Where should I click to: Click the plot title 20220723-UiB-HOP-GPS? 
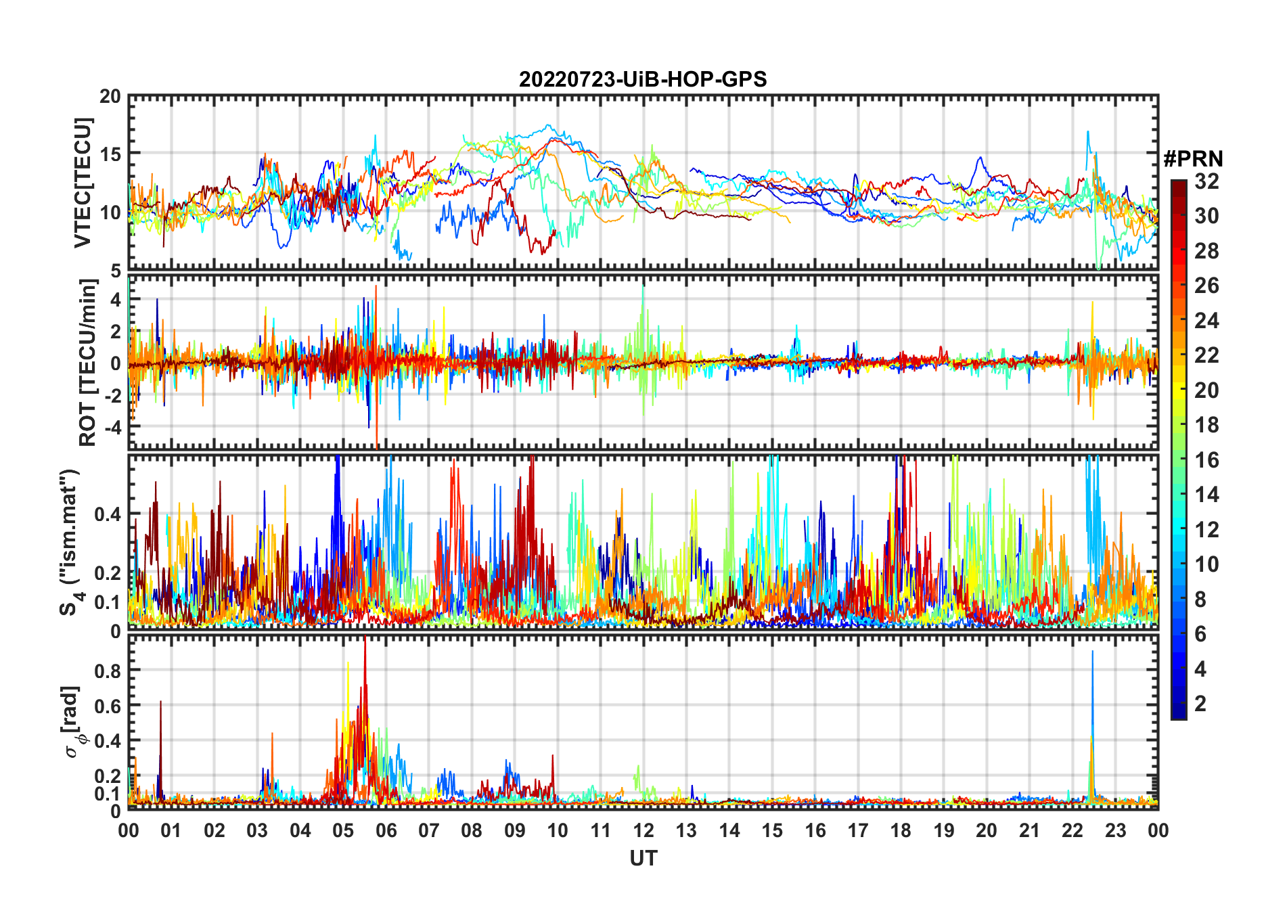click(x=643, y=79)
